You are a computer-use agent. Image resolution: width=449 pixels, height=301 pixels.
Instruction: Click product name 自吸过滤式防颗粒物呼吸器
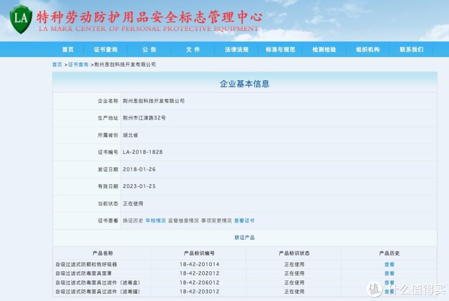pyautogui.click(x=86, y=264)
